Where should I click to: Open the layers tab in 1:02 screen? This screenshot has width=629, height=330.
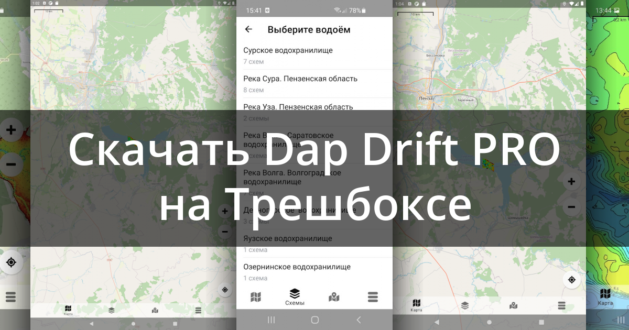click(x=112, y=310)
